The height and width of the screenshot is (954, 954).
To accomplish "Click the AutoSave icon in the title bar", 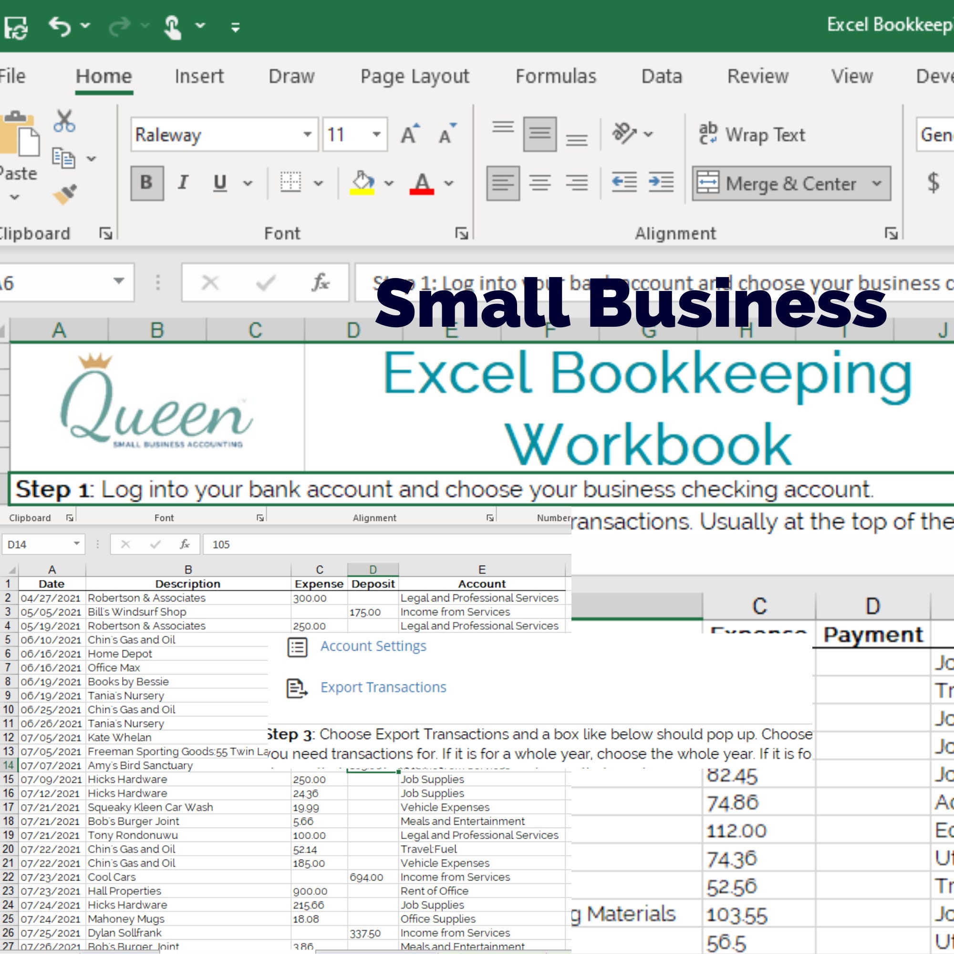I will point(16,27).
